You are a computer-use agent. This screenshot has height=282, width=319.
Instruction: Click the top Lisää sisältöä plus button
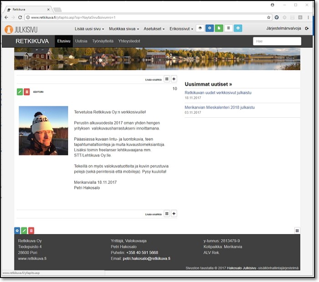coord(174,79)
